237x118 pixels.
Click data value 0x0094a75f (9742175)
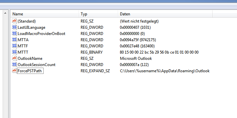(x=138, y=40)
